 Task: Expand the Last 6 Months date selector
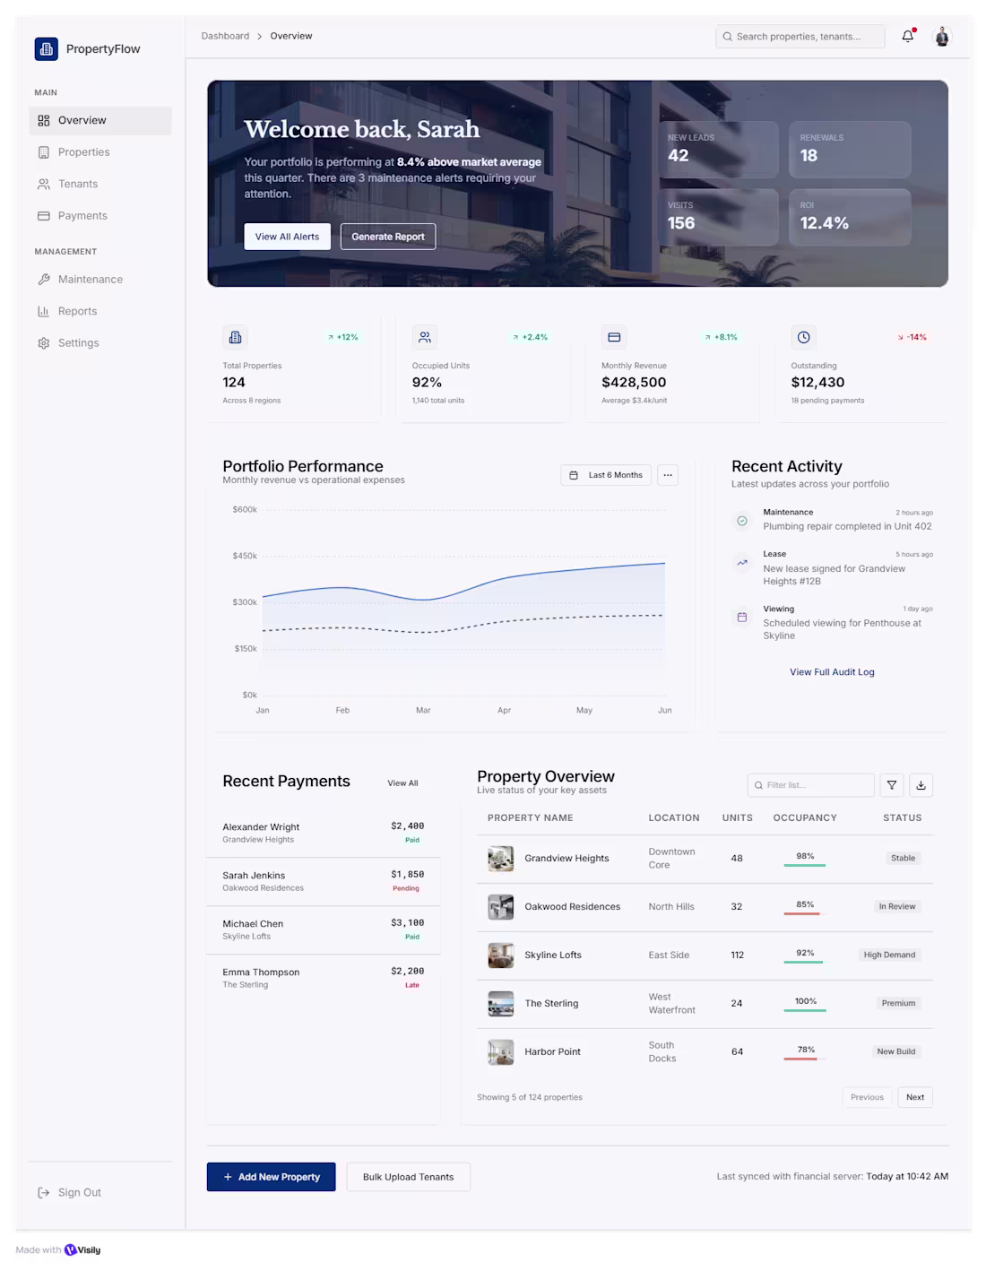click(606, 475)
